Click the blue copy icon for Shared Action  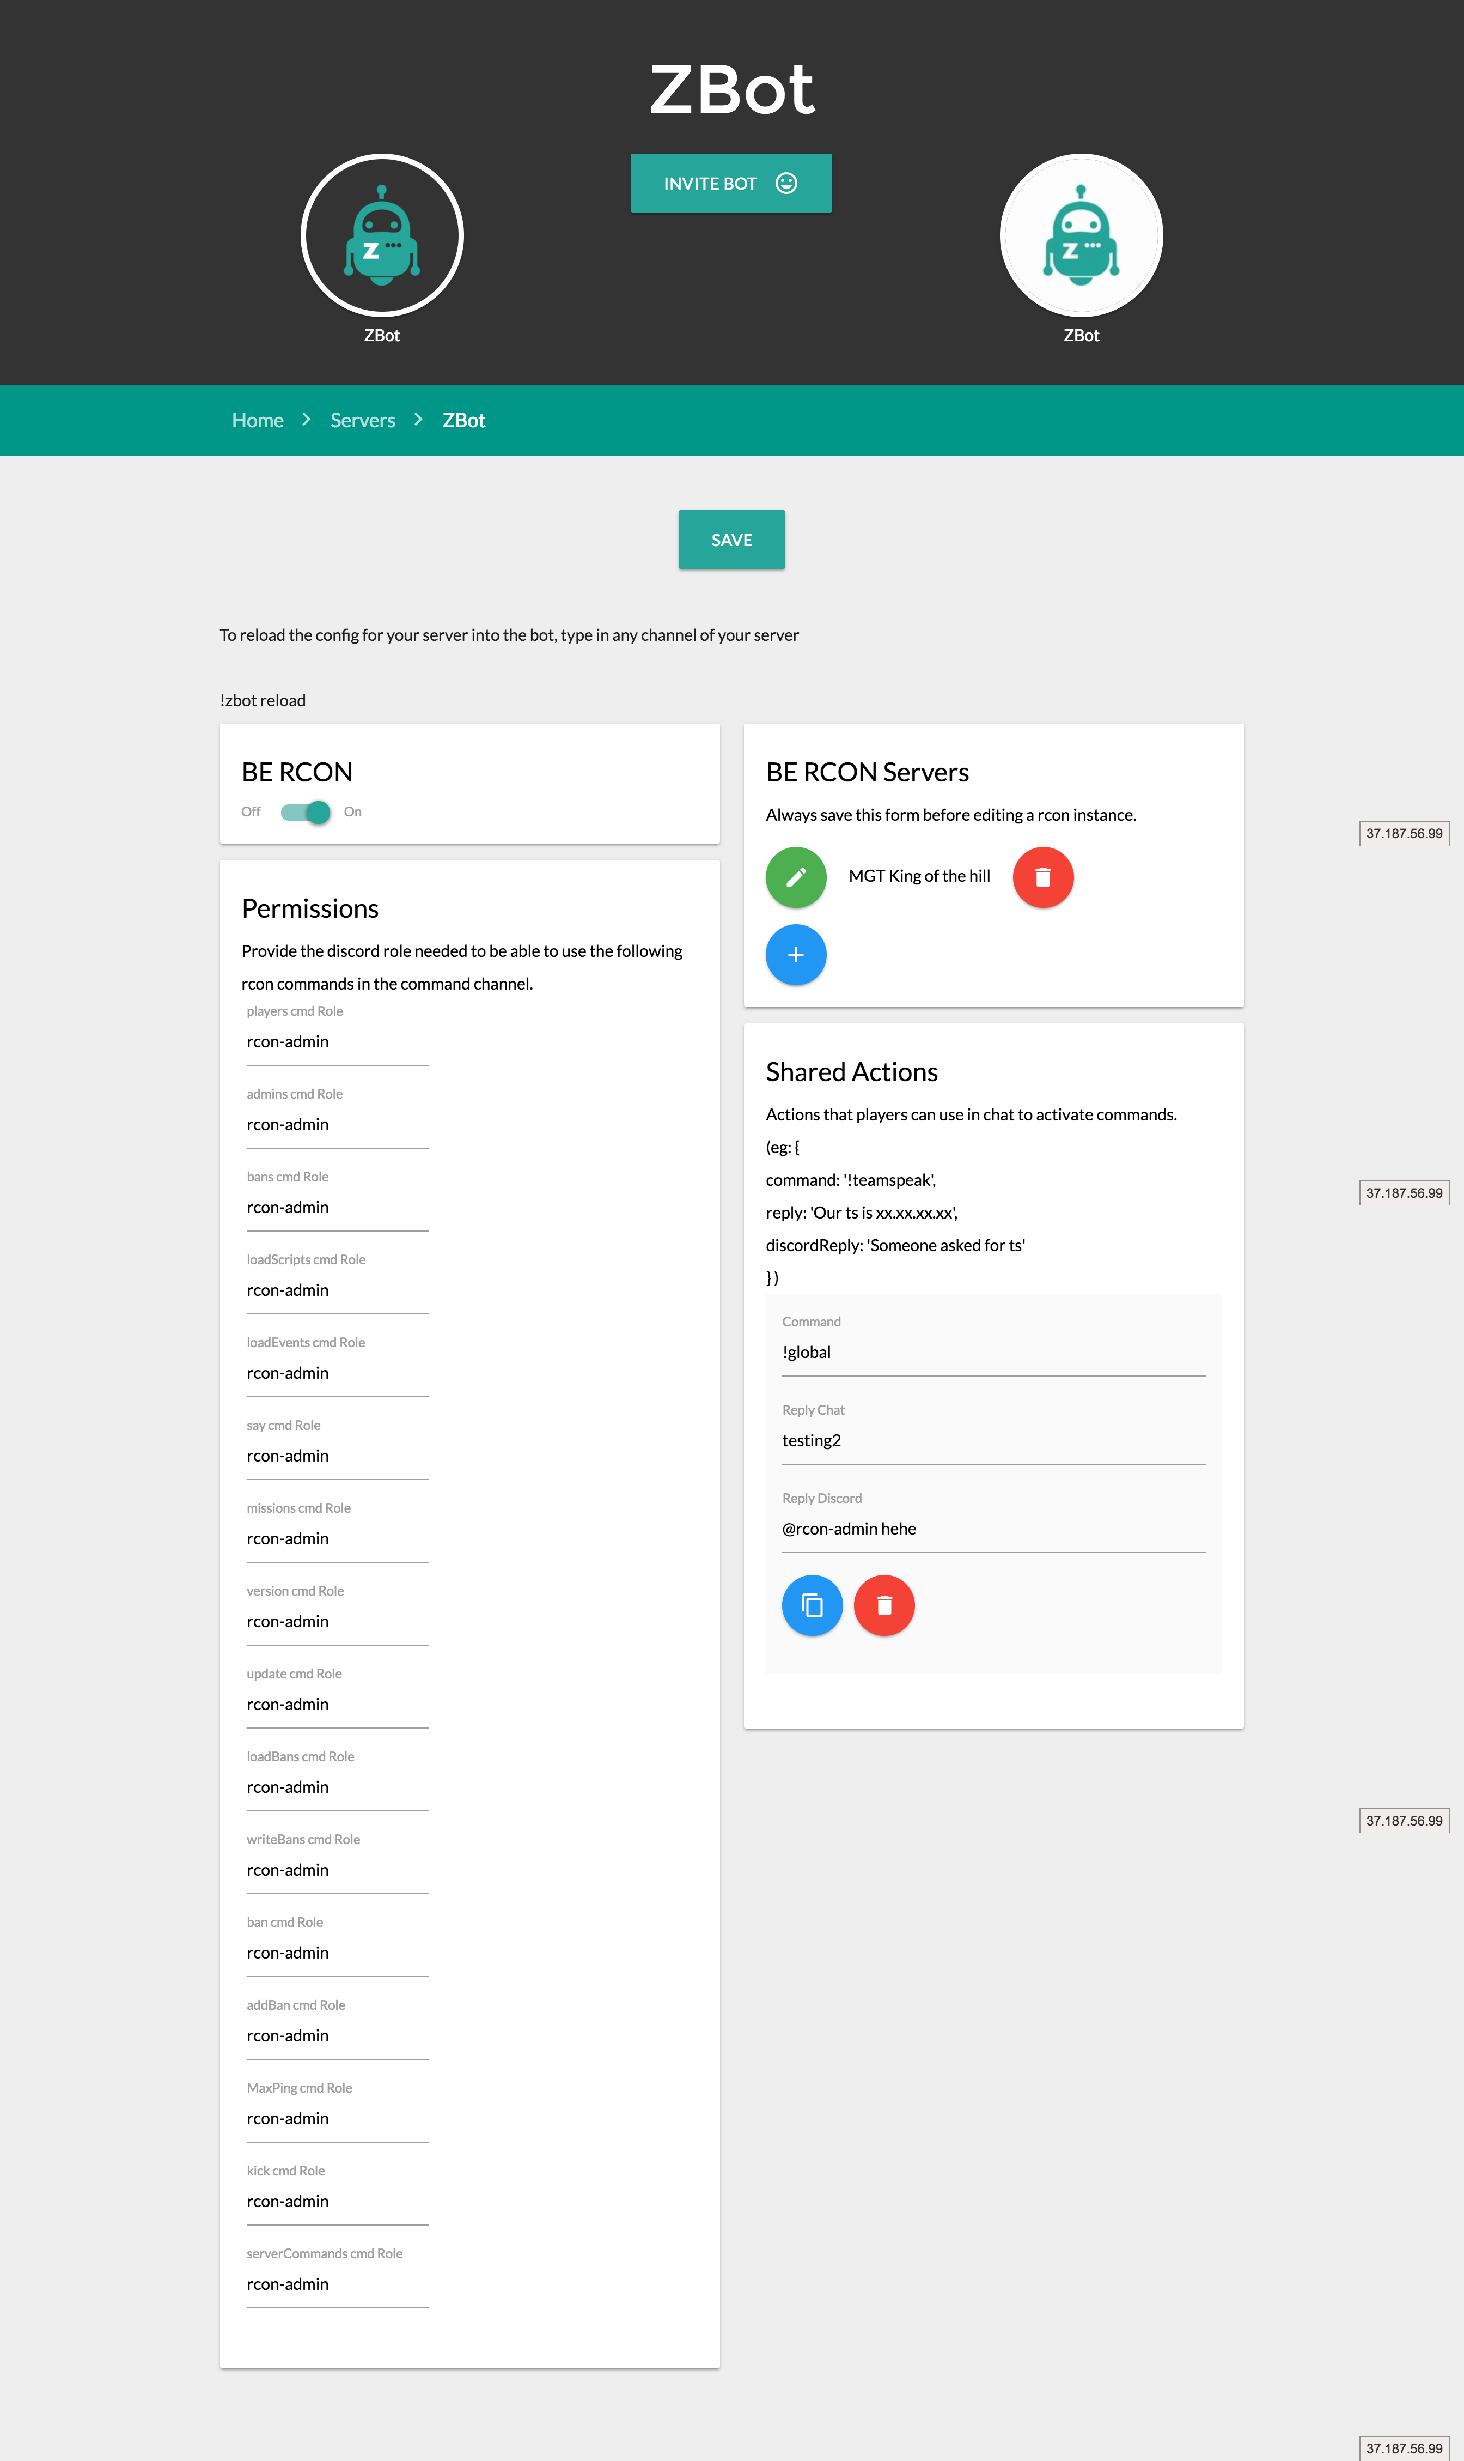812,1605
